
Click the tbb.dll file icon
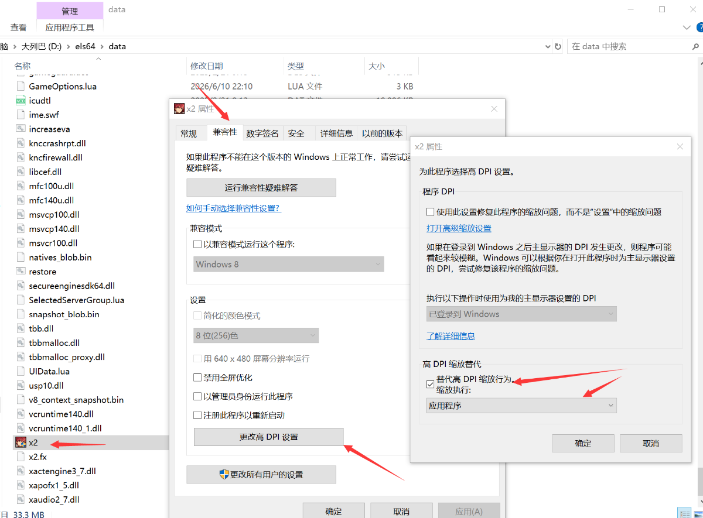[x=20, y=328]
